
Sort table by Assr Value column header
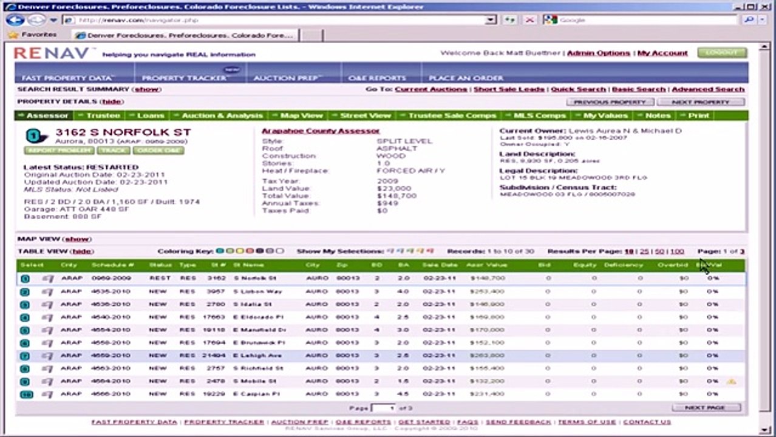click(x=486, y=265)
